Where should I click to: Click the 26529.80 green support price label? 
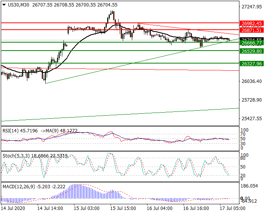tap(252, 51)
